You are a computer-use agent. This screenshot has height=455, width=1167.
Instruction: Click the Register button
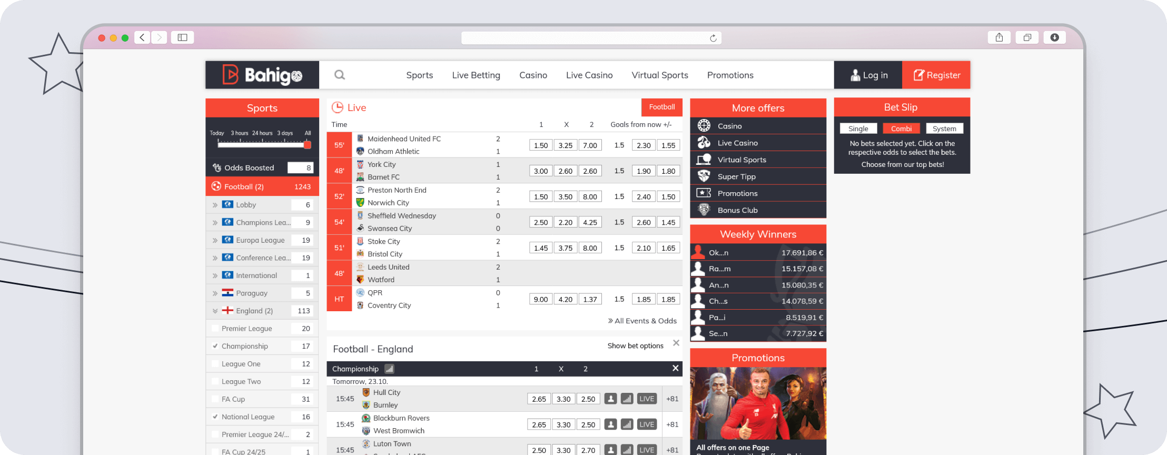(936, 75)
